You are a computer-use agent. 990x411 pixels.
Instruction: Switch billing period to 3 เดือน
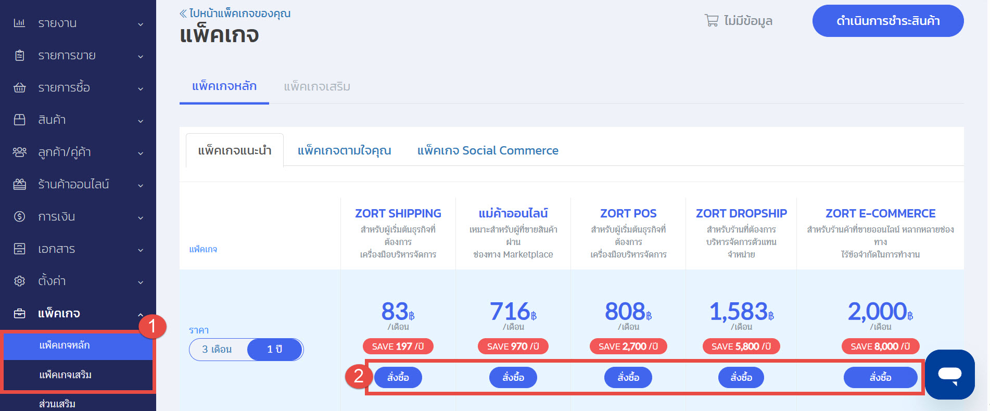(217, 350)
